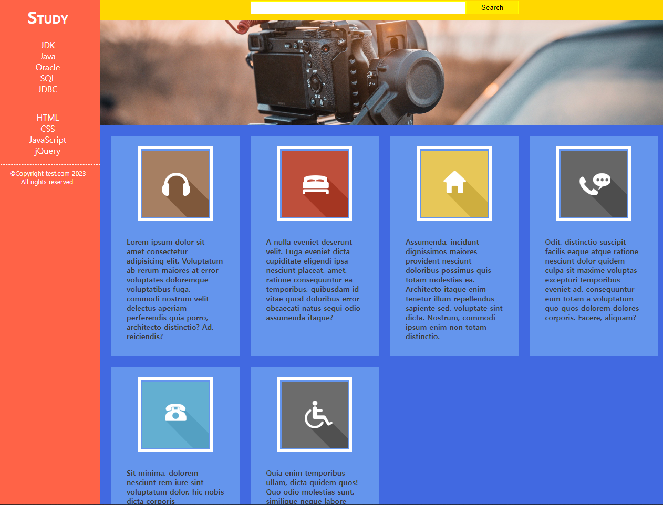
Task: Click the 'Sit minima, dolorem' paragraph
Action: (175, 487)
